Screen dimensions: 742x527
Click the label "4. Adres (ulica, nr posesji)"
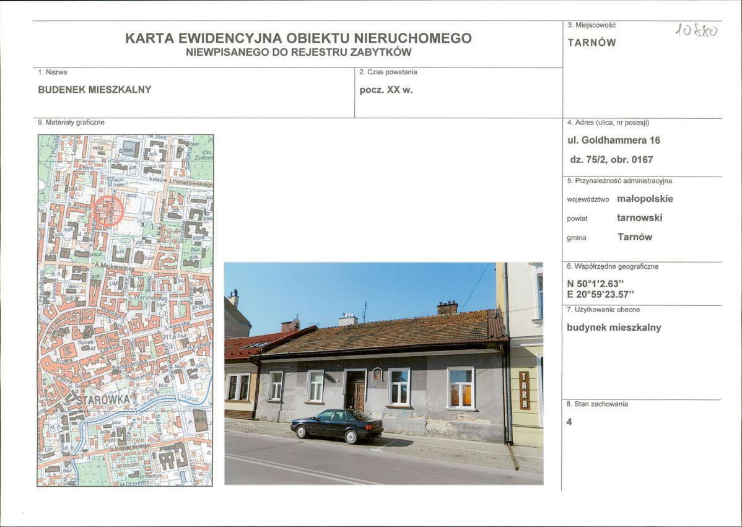coord(608,123)
